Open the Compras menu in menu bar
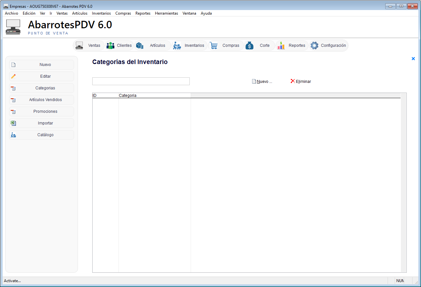This screenshot has height=287, width=421. tap(123, 13)
